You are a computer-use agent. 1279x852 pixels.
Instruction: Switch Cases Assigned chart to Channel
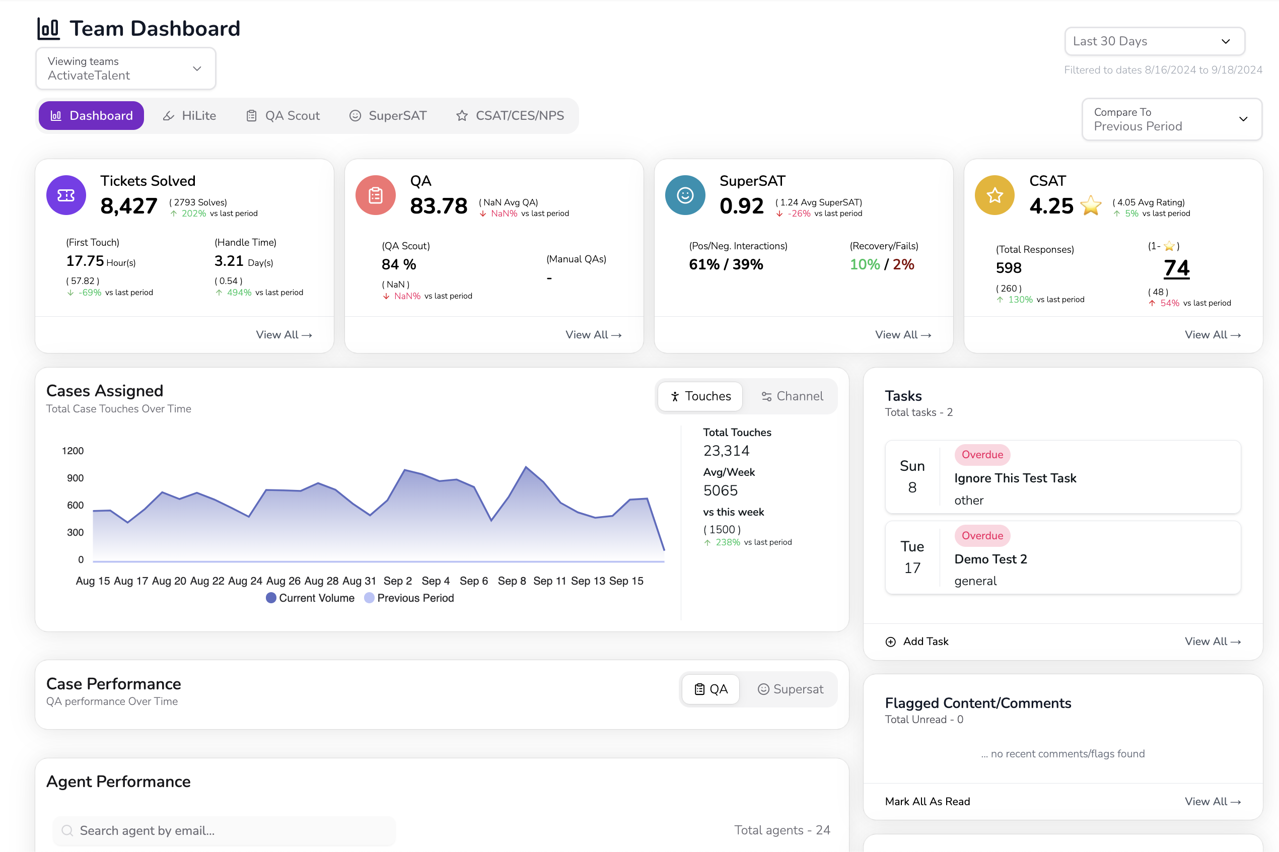point(792,396)
